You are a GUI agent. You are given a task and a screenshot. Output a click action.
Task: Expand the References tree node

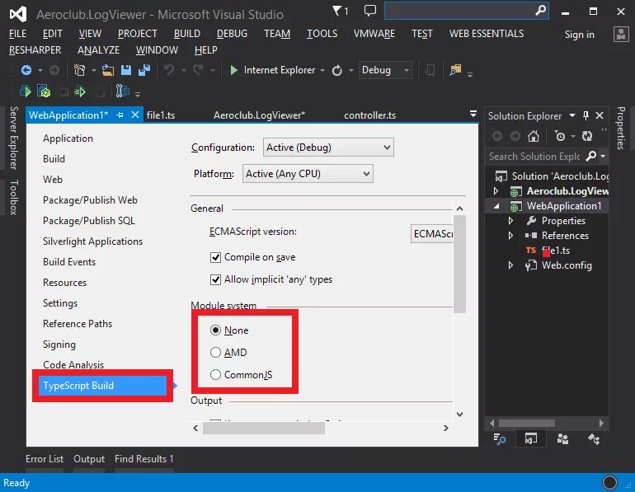pos(511,236)
